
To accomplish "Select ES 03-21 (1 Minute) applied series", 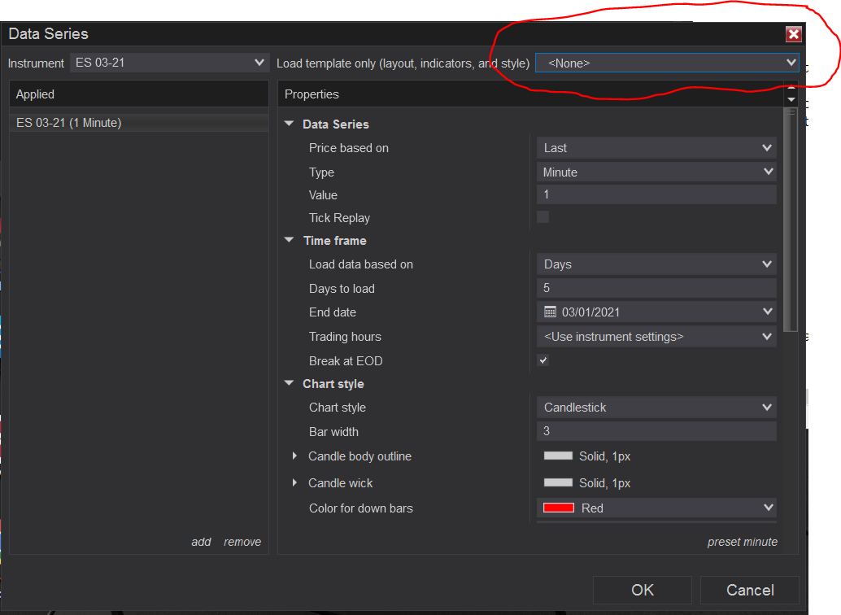I will coord(139,123).
